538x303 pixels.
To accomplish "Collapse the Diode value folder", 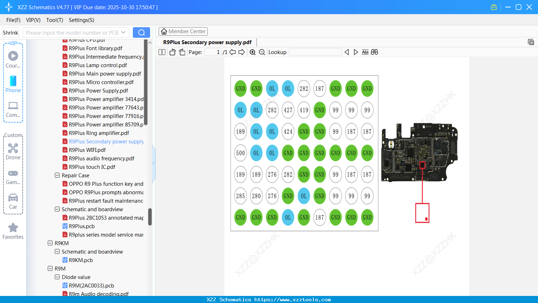I will click(57, 277).
